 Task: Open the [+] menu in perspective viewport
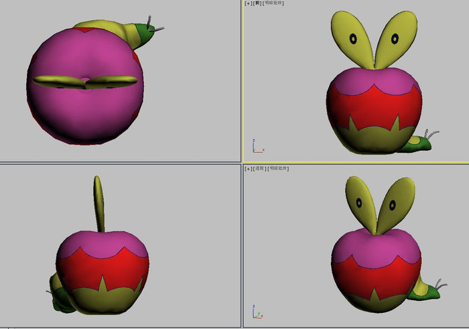point(249,168)
